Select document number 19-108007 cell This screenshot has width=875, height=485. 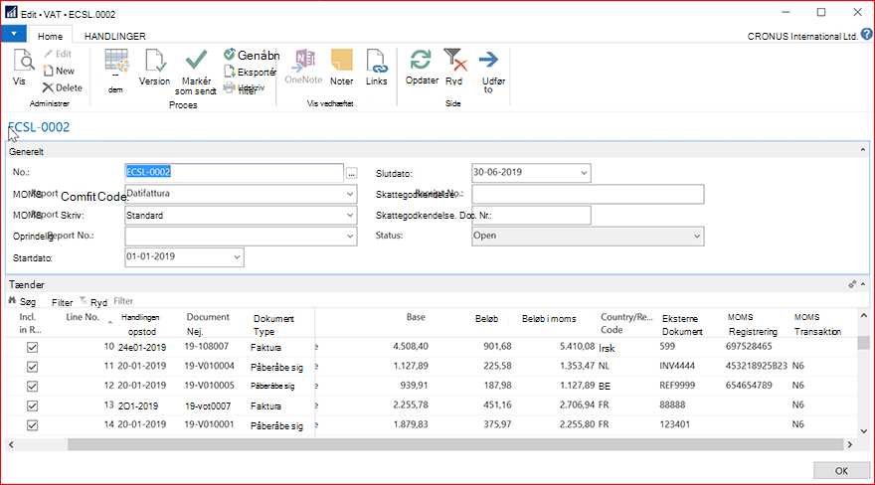(207, 346)
